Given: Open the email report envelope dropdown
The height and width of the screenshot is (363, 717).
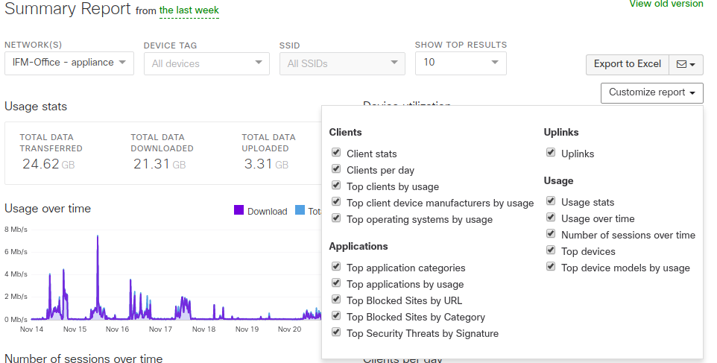Looking at the screenshot, I should click(x=686, y=64).
